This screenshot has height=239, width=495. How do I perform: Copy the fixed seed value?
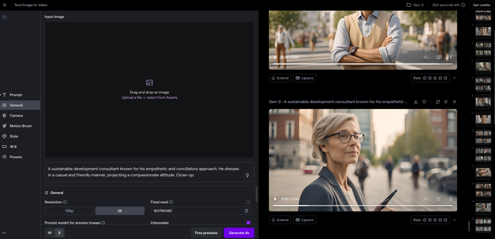tap(246, 211)
